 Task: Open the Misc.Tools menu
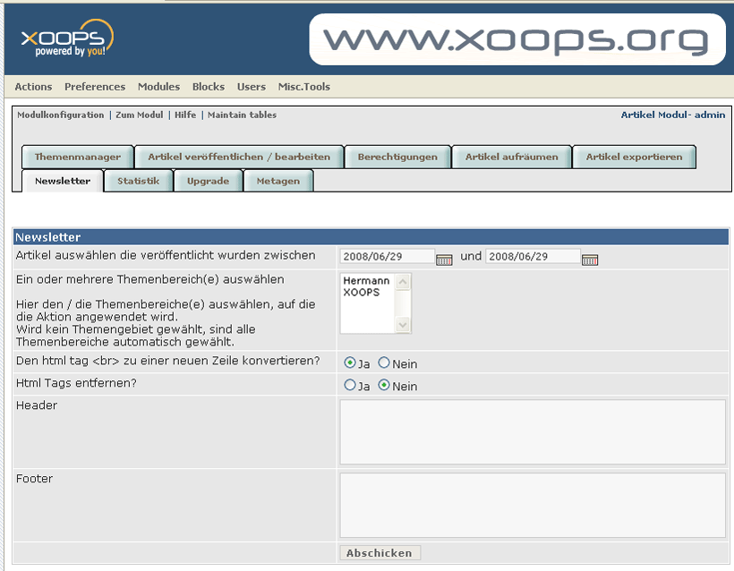[304, 87]
